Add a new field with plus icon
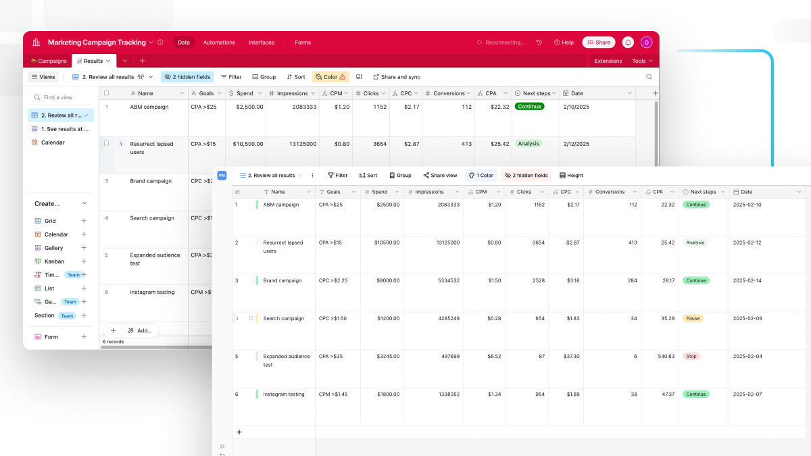The width and height of the screenshot is (811, 456). (x=655, y=93)
